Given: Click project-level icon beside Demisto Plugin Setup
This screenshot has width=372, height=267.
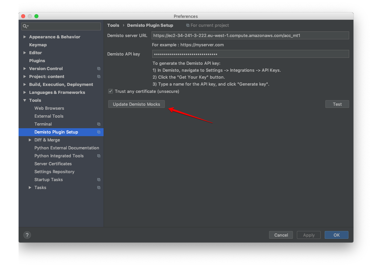Looking at the screenshot, I should click(x=99, y=132).
